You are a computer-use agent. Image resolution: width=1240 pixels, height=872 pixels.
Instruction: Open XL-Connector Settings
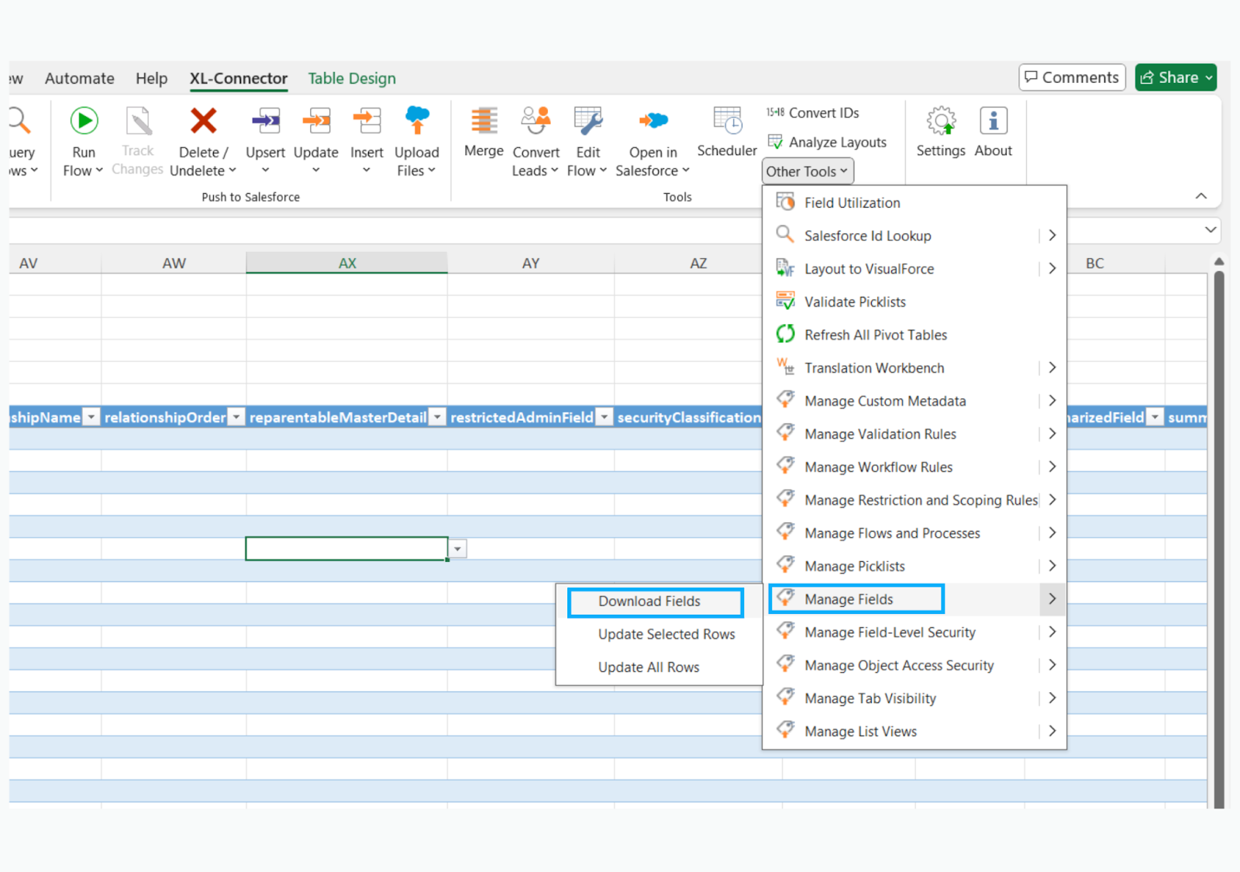pos(941,132)
